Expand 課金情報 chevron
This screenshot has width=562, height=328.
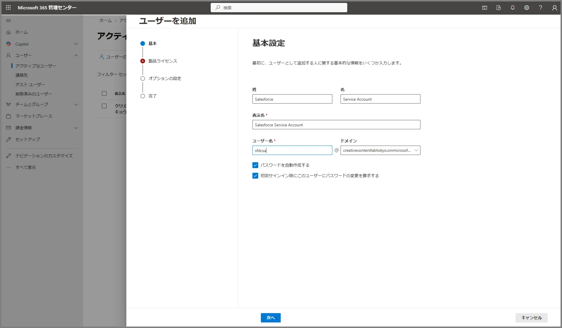coord(76,128)
